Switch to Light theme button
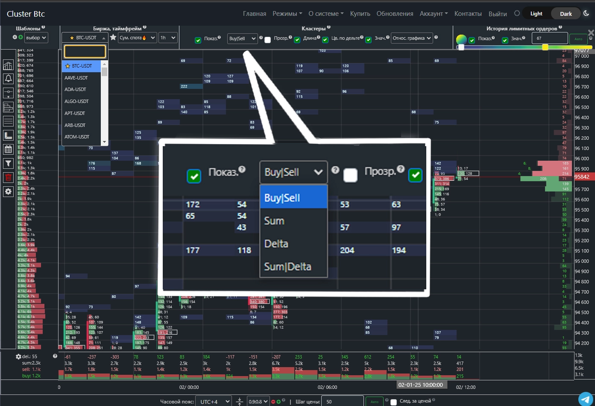The height and width of the screenshot is (406, 595). 536,14
